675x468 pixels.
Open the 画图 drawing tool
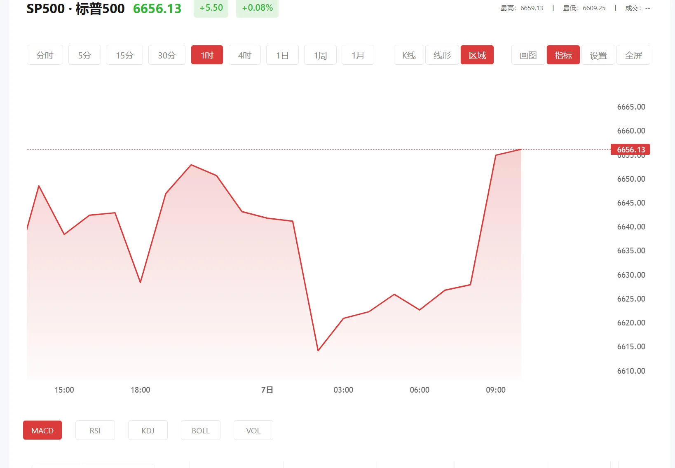527,55
